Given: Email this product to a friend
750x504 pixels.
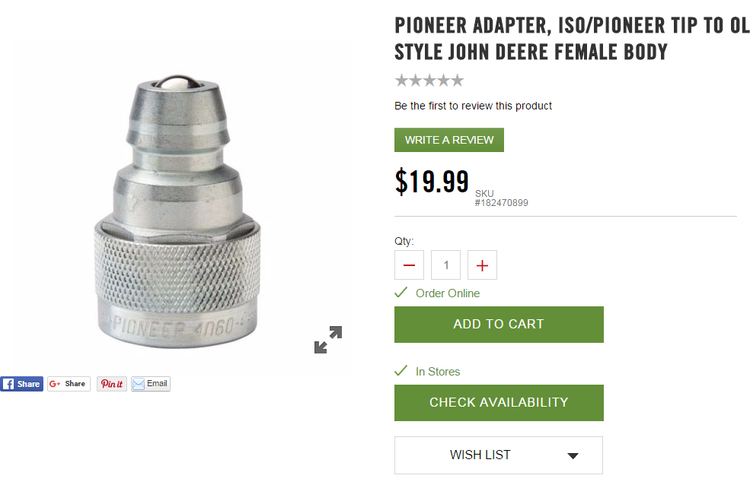Looking at the screenshot, I should (151, 384).
